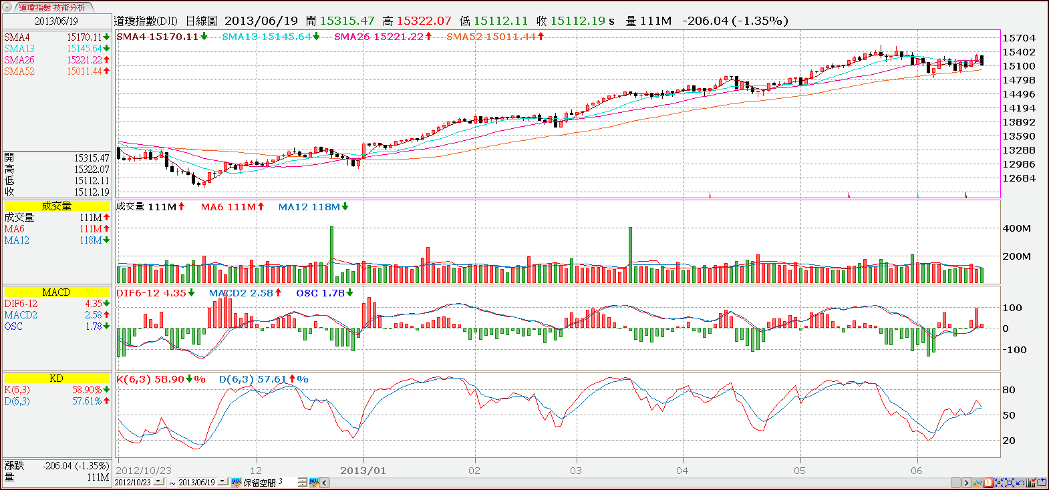Click the yellow KD panel header
1049x490 pixels.
tap(56, 378)
